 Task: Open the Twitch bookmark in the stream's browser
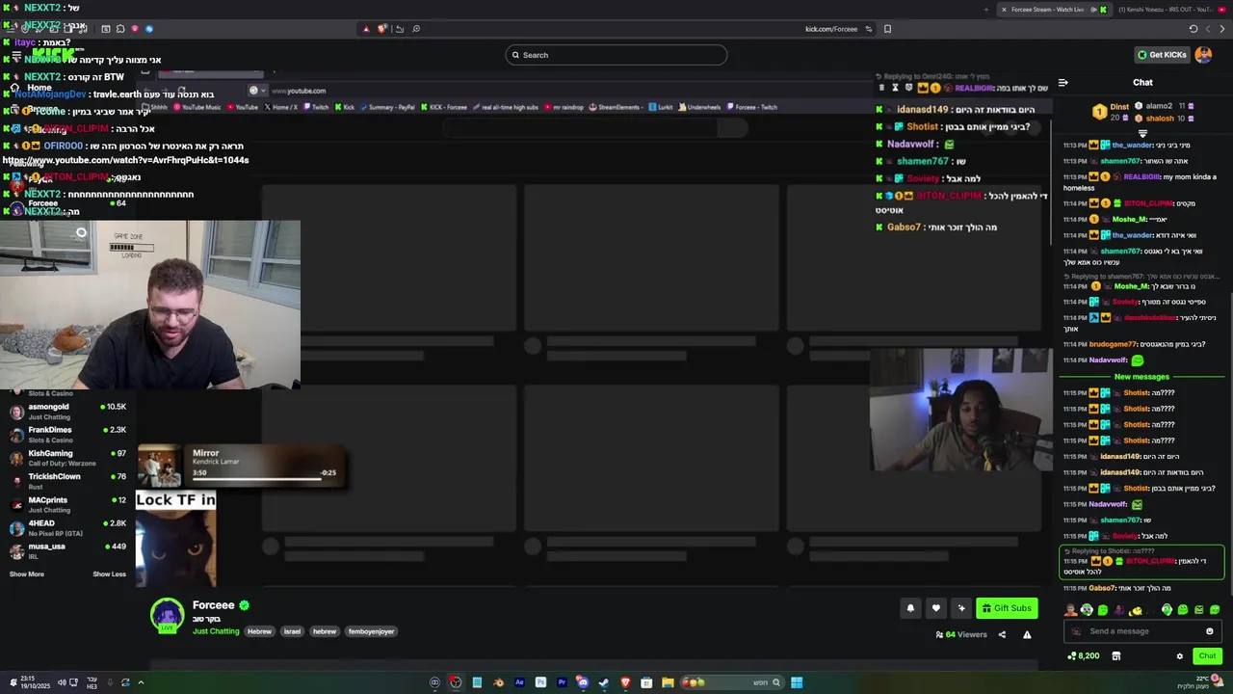coord(315,107)
